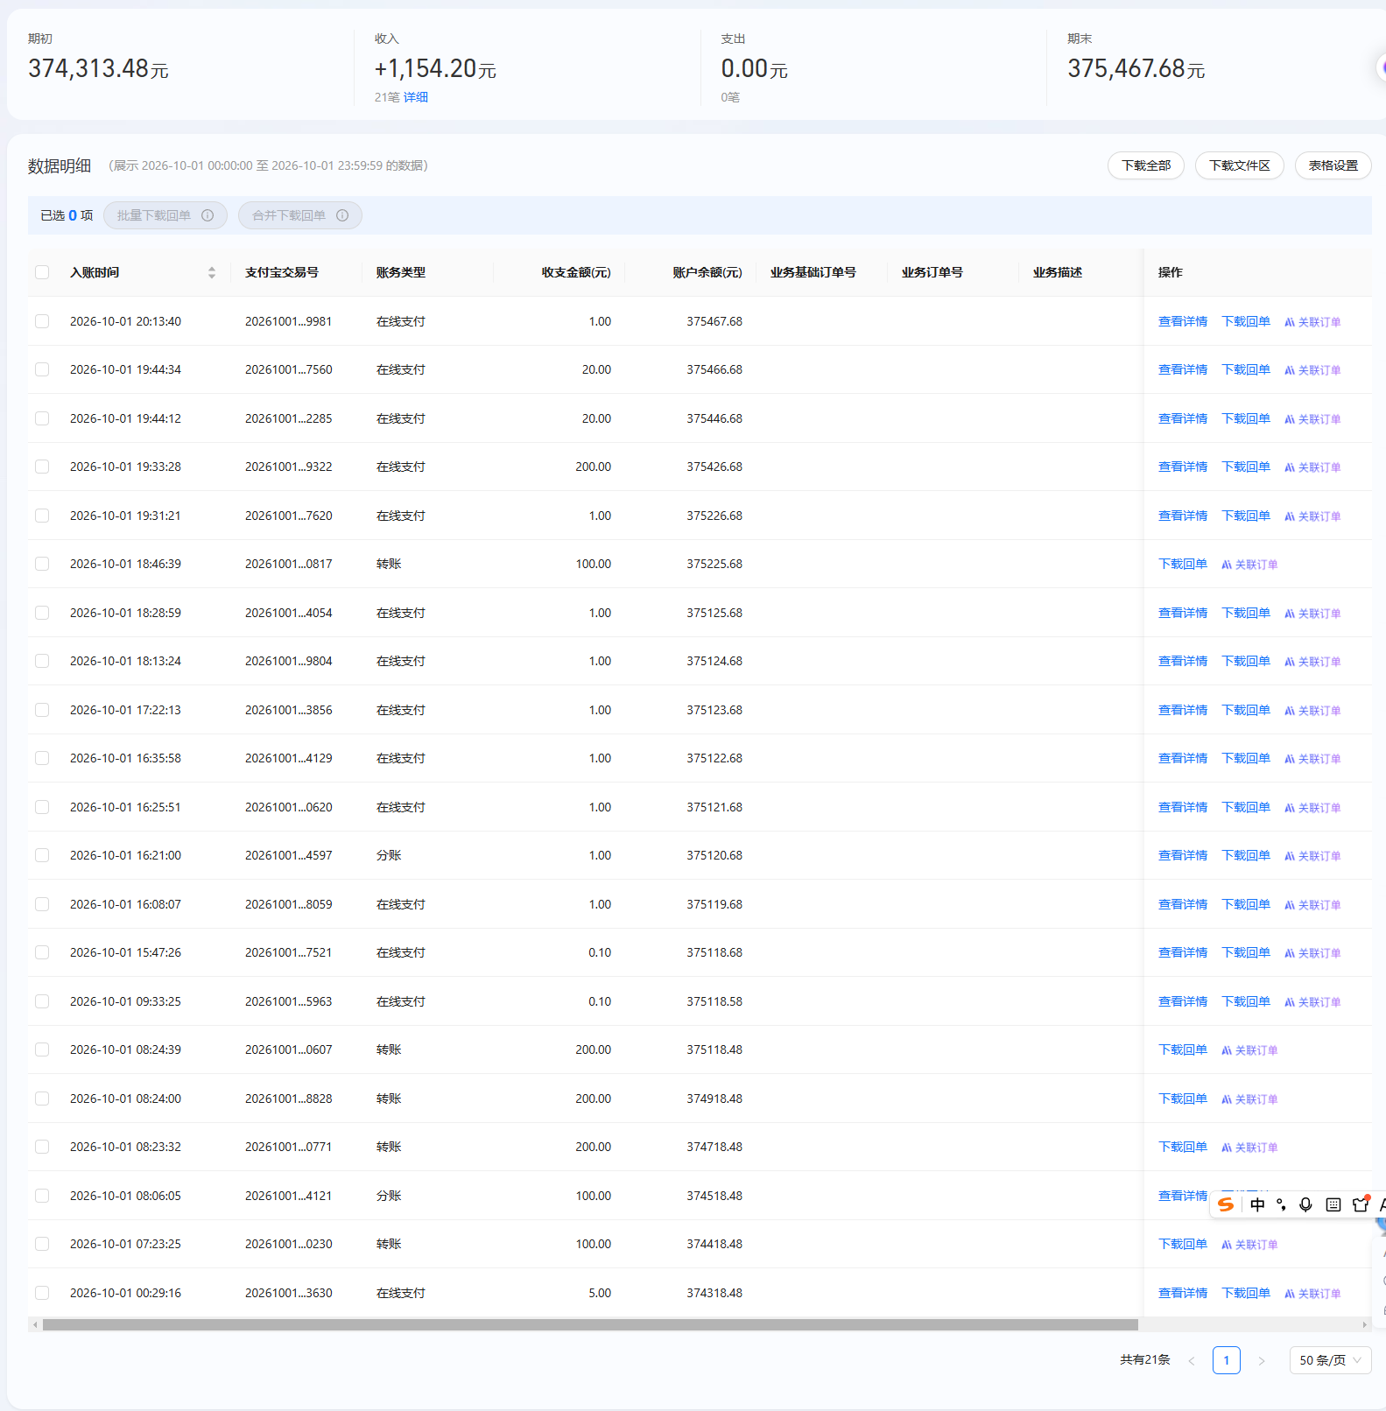1386x1411 pixels.
Task: Open the Sogou skin shirt icon
Action: (1361, 1204)
